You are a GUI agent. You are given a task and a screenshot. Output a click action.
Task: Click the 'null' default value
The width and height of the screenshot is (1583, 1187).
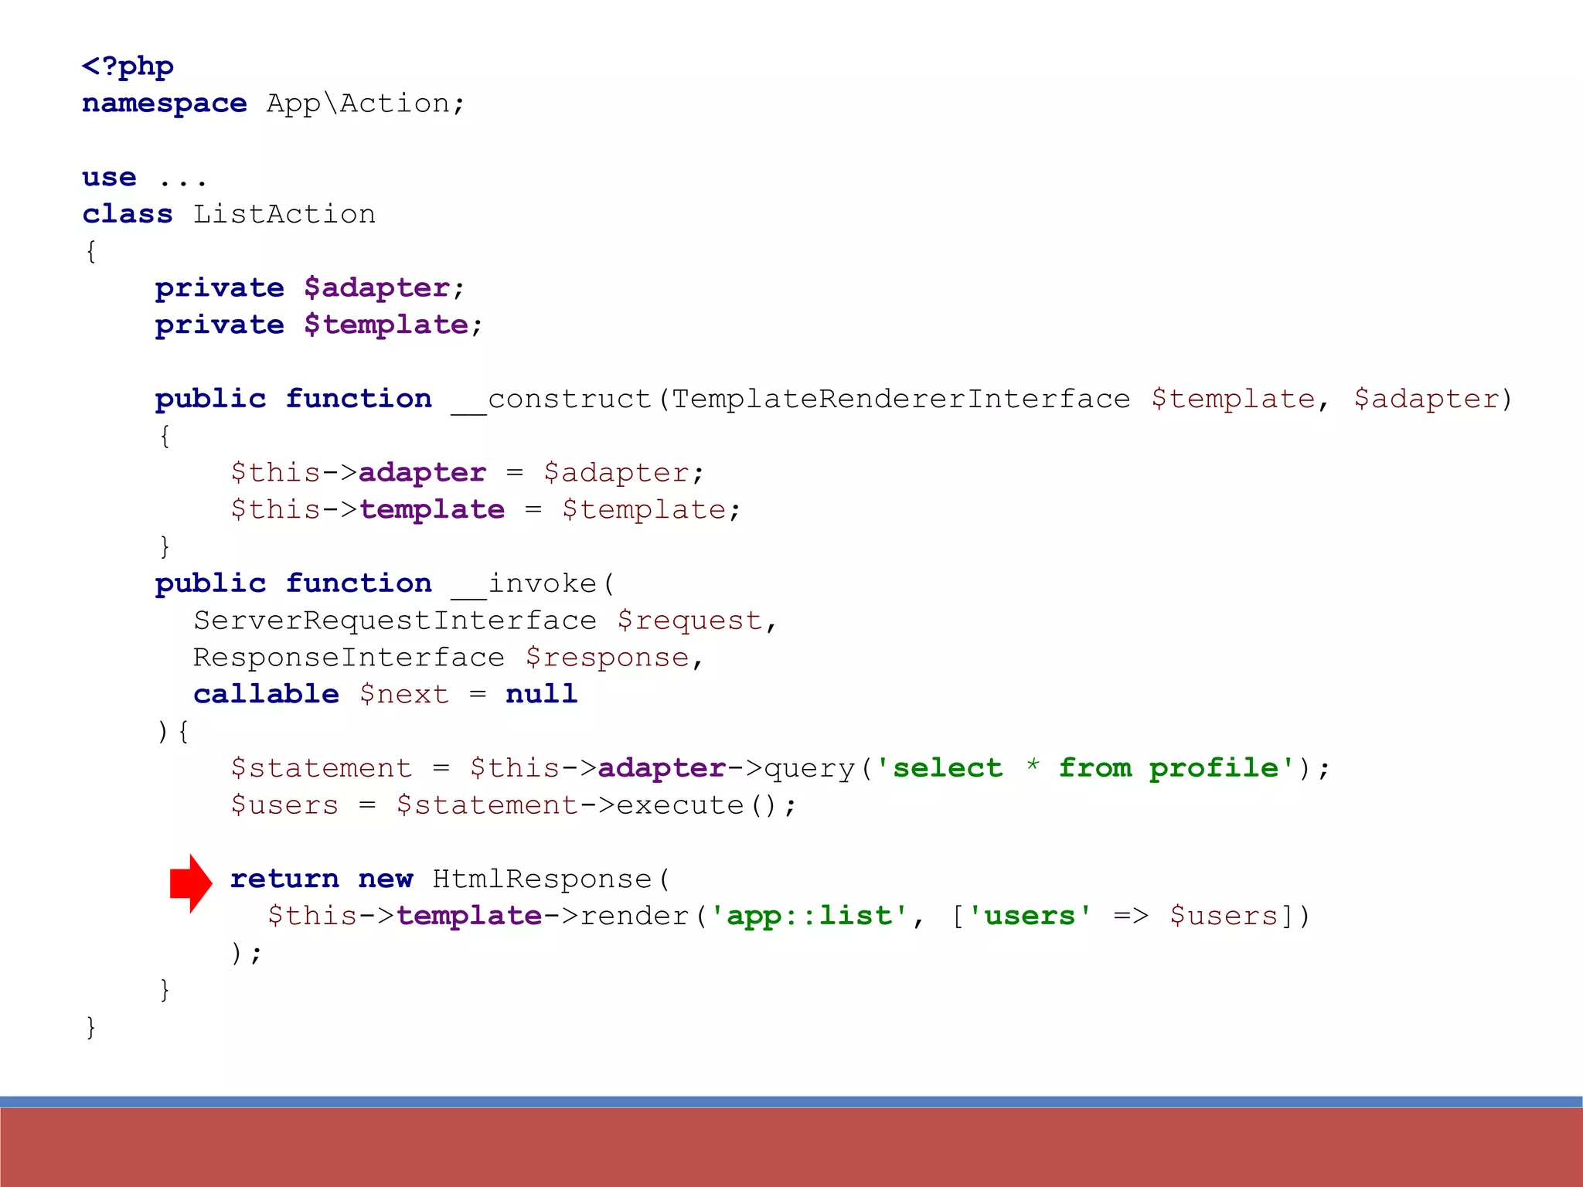[x=542, y=694]
